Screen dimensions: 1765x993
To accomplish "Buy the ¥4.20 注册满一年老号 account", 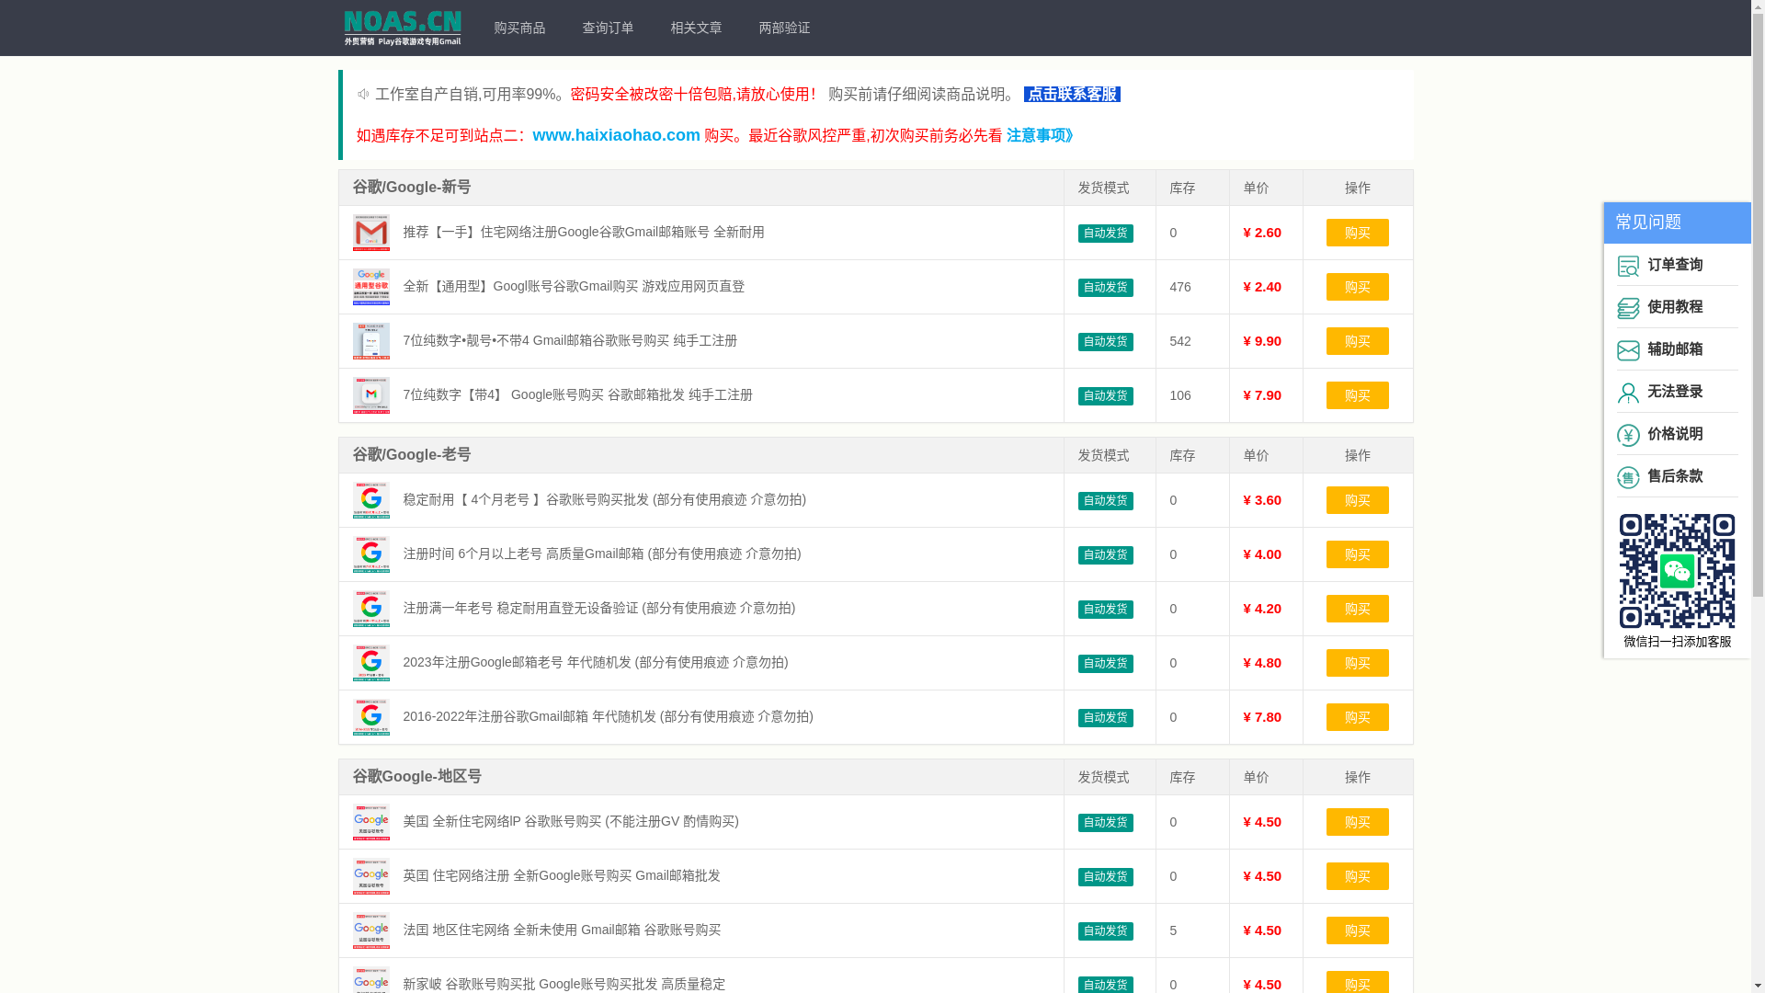I will coord(1357,609).
